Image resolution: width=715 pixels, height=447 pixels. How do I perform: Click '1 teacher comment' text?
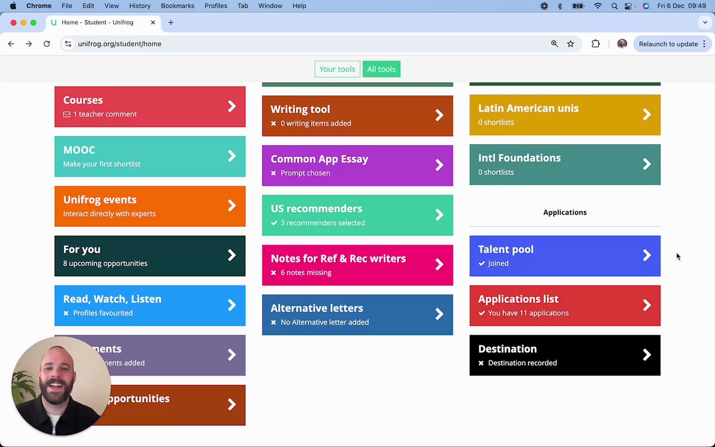[x=105, y=114]
